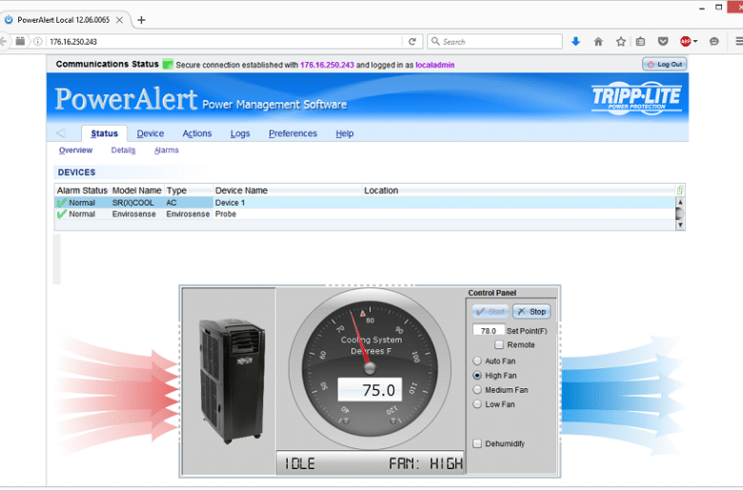The image size is (743, 491).
Task: Click the Alarm Status column header
Action: coord(82,190)
